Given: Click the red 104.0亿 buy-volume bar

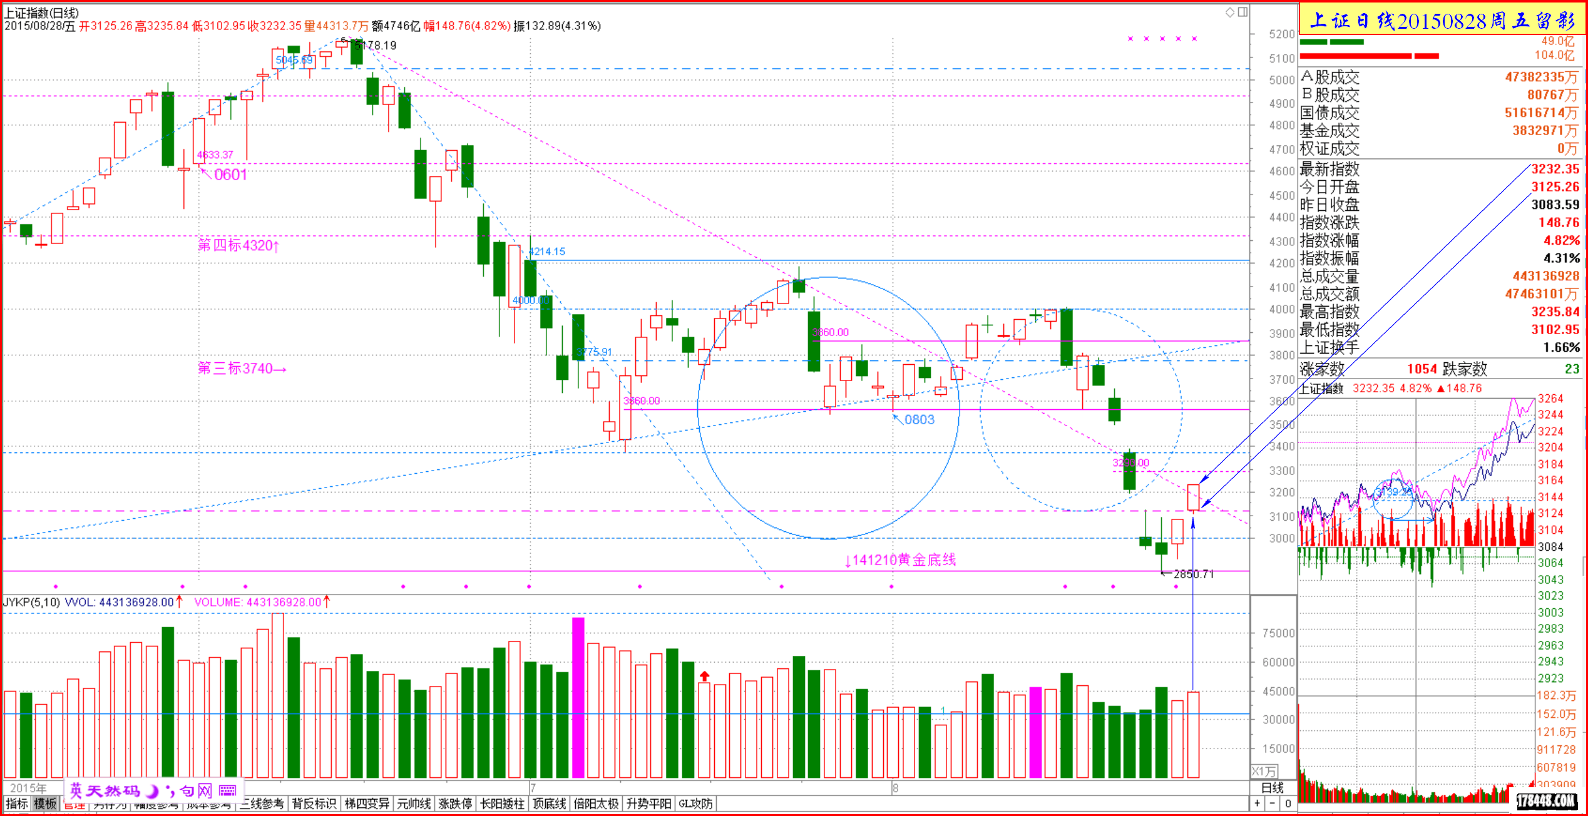Looking at the screenshot, I should 1369,56.
